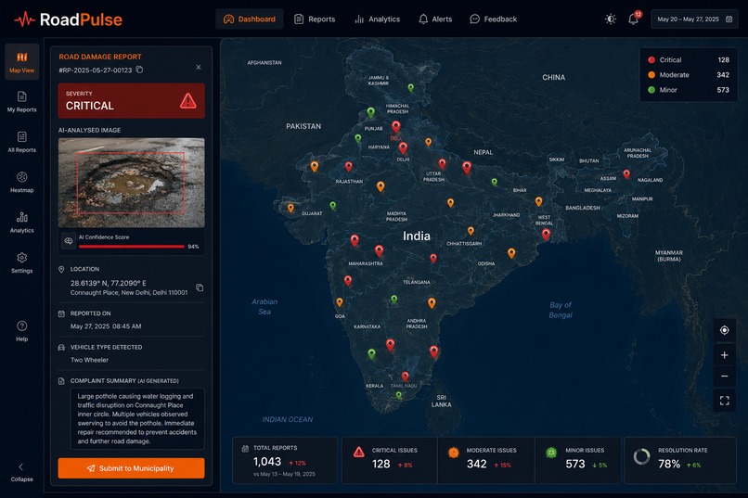This screenshot has width=748, height=498.
Task: Click the critical severity warning triangle
Action: [188, 100]
